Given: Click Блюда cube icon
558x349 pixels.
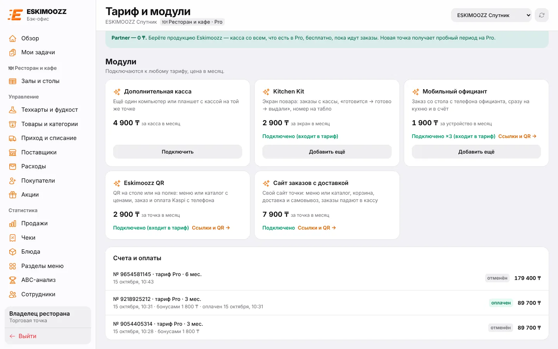Looking at the screenshot, I should [x=13, y=252].
